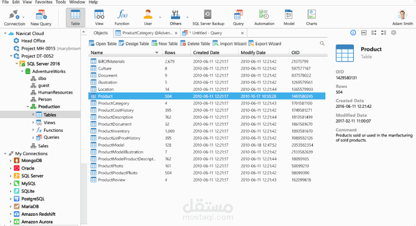
Task: Close the Untitled - Query tab
Action: point(242,33)
